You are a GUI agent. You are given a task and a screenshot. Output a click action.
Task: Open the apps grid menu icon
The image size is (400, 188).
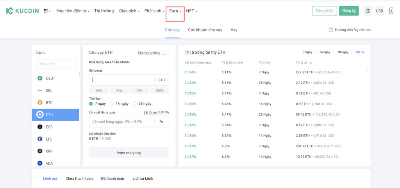coord(46,11)
